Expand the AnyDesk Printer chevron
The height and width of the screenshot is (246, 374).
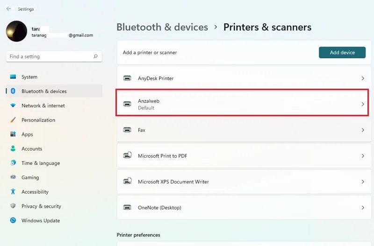(x=363, y=78)
